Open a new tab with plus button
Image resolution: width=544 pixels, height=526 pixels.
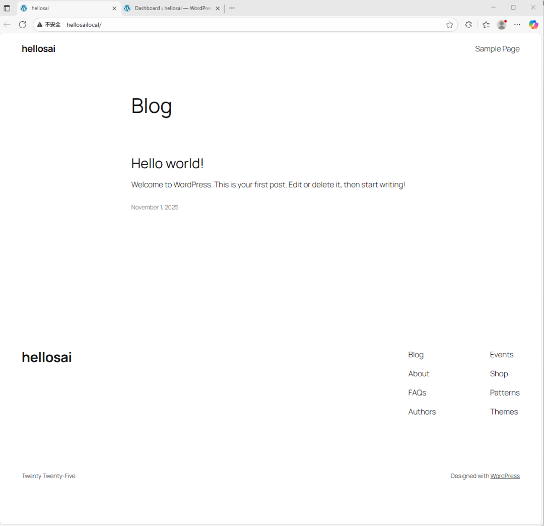[x=232, y=8]
